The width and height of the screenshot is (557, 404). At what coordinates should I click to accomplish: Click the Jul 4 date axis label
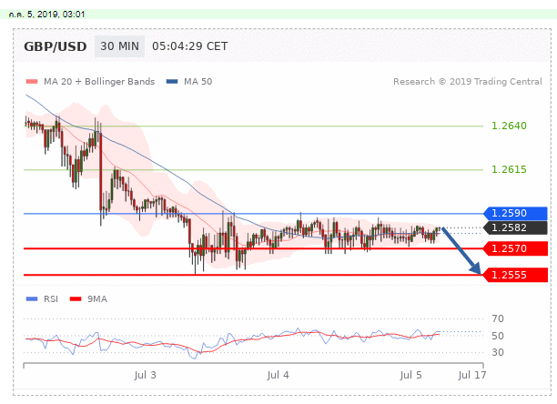[278, 375]
